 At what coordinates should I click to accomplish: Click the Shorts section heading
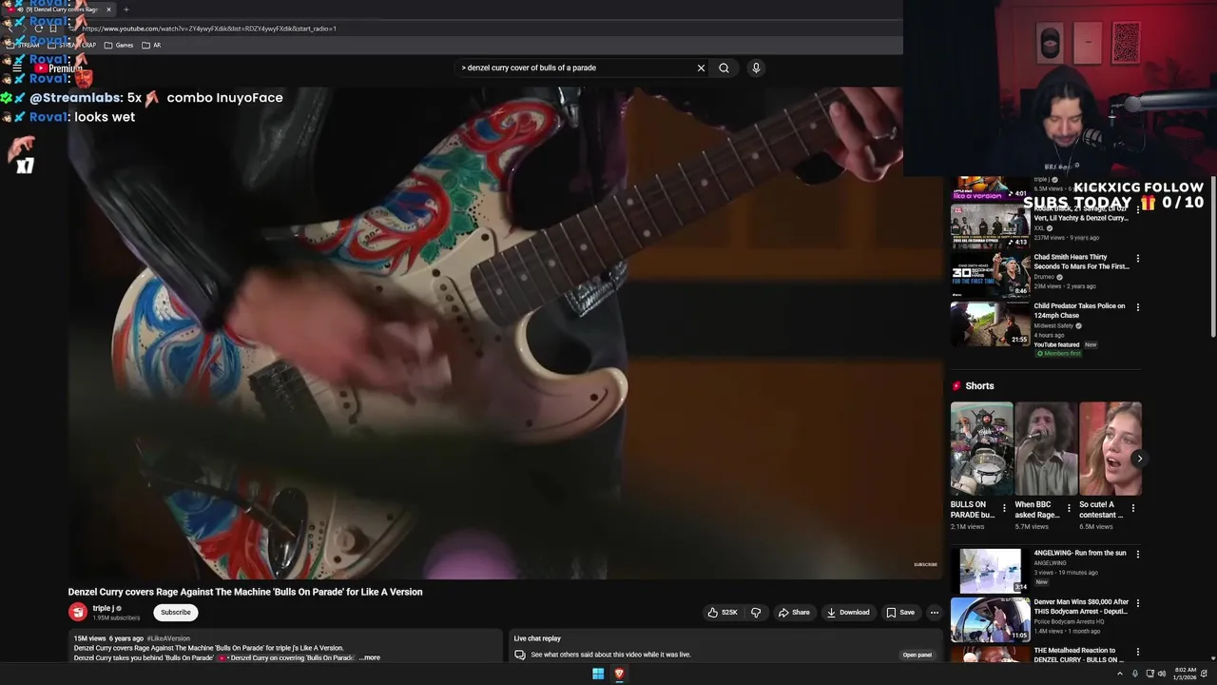point(979,386)
